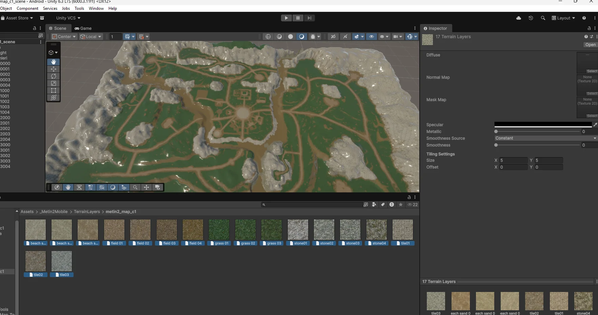Image resolution: width=598 pixels, height=315 pixels.
Task: Click the specular color eyedropper icon
Action: point(595,125)
